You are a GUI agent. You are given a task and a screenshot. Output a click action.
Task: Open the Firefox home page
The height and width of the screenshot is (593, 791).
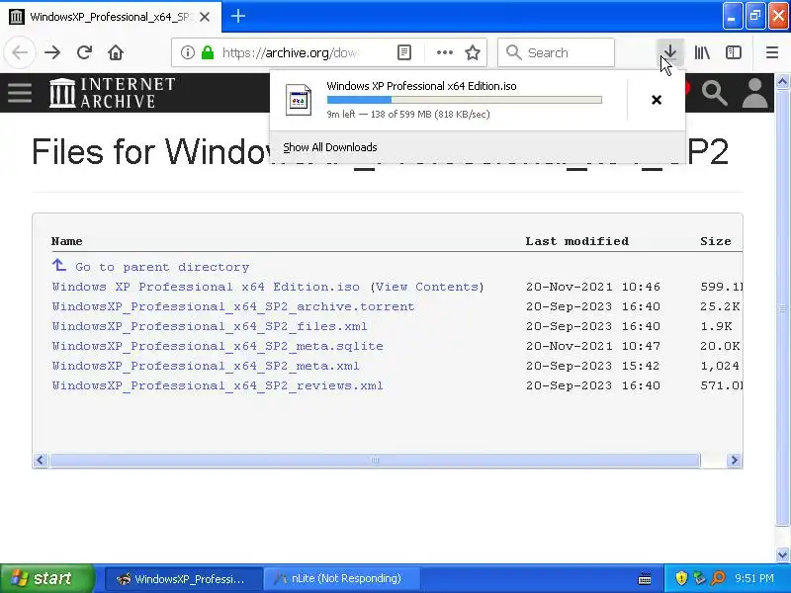click(x=116, y=52)
